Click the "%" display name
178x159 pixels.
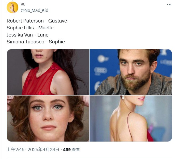coord(23,4)
